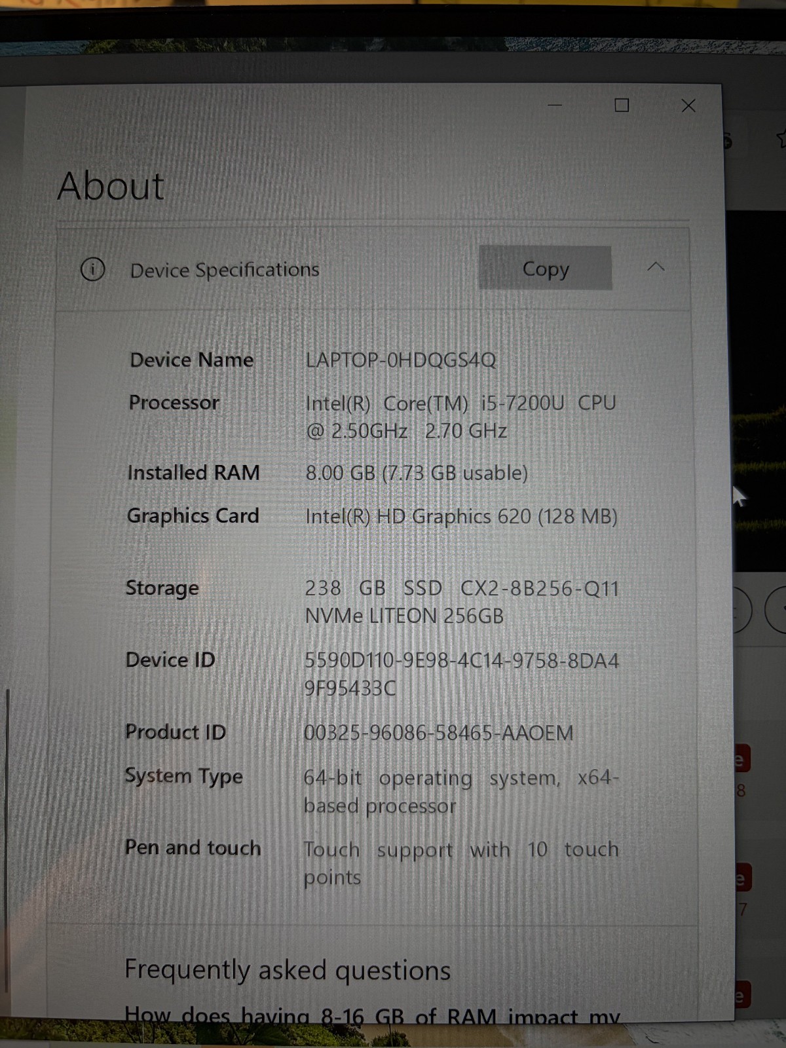This screenshot has width=786, height=1048.
Task: Select the Intel Core i5-7200U processor value
Action: (461, 417)
